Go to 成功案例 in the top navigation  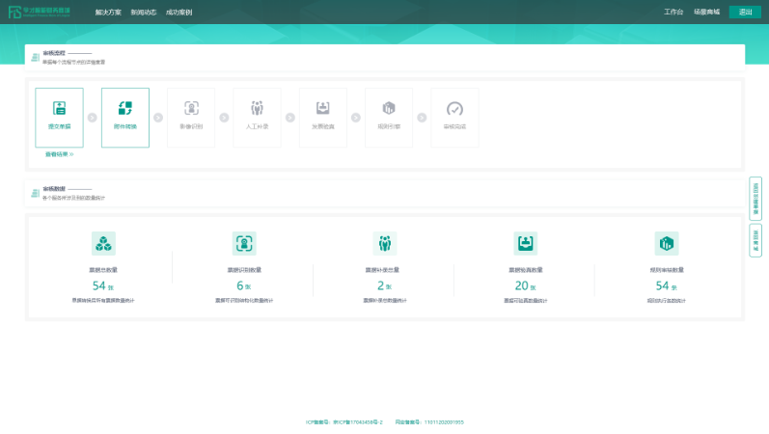click(x=179, y=12)
